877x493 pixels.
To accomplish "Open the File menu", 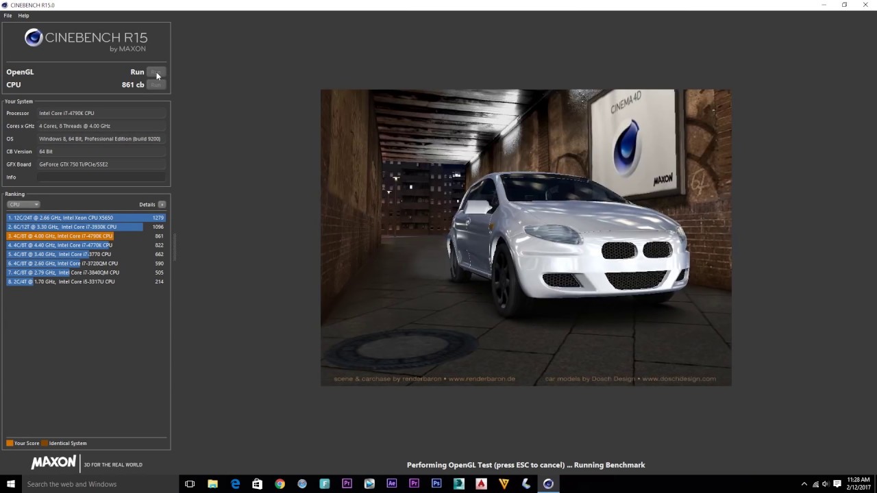I will [x=8, y=15].
